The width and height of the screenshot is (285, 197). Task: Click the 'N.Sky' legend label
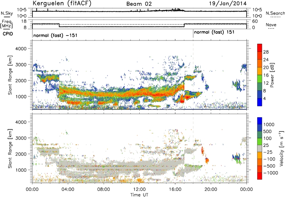point(7,13)
